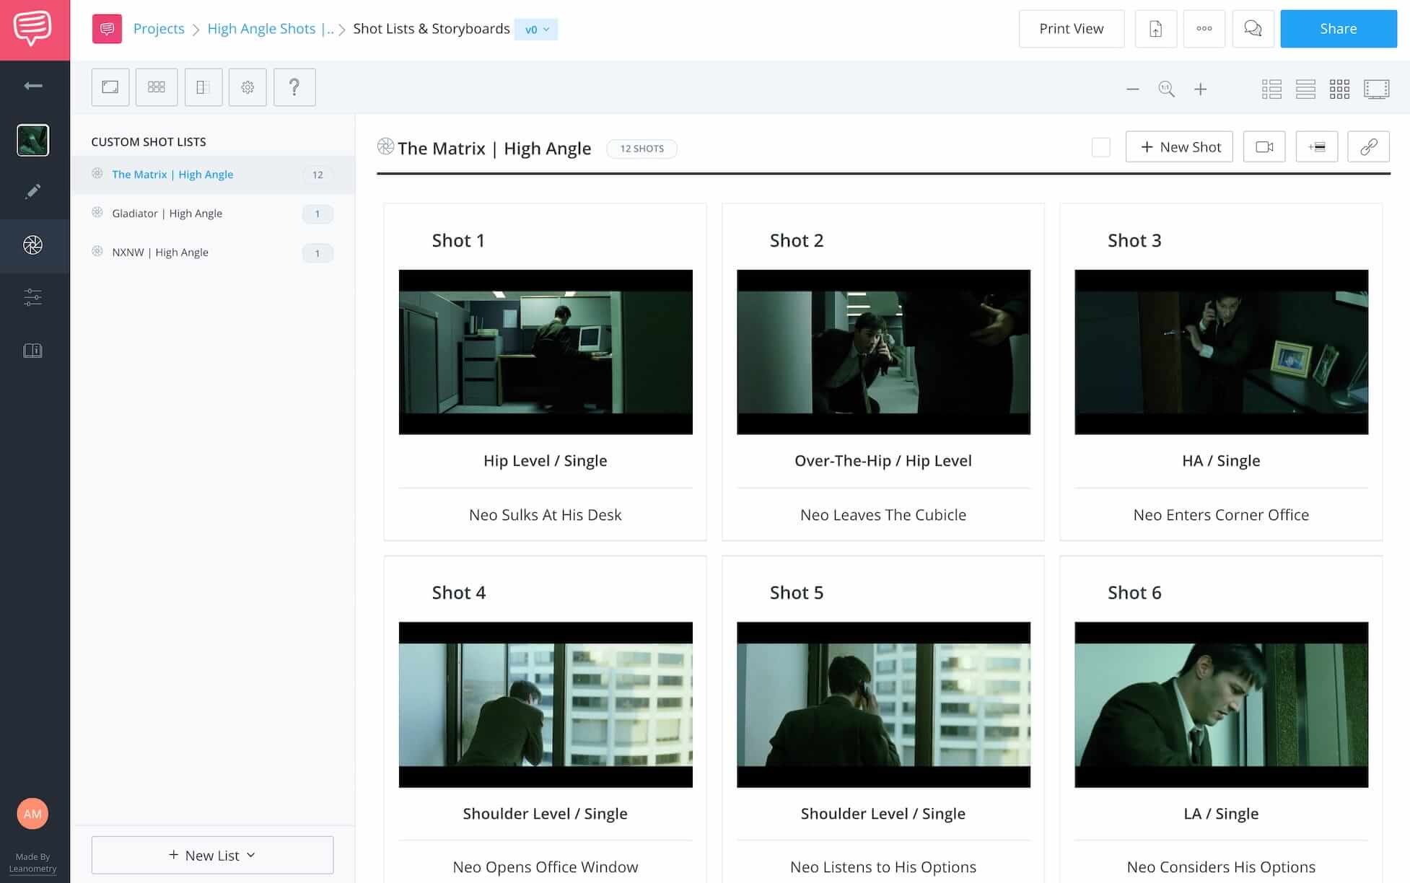Open Print View

(x=1071, y=29)
